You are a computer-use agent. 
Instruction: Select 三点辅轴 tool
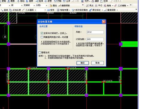tap(120, 6)
